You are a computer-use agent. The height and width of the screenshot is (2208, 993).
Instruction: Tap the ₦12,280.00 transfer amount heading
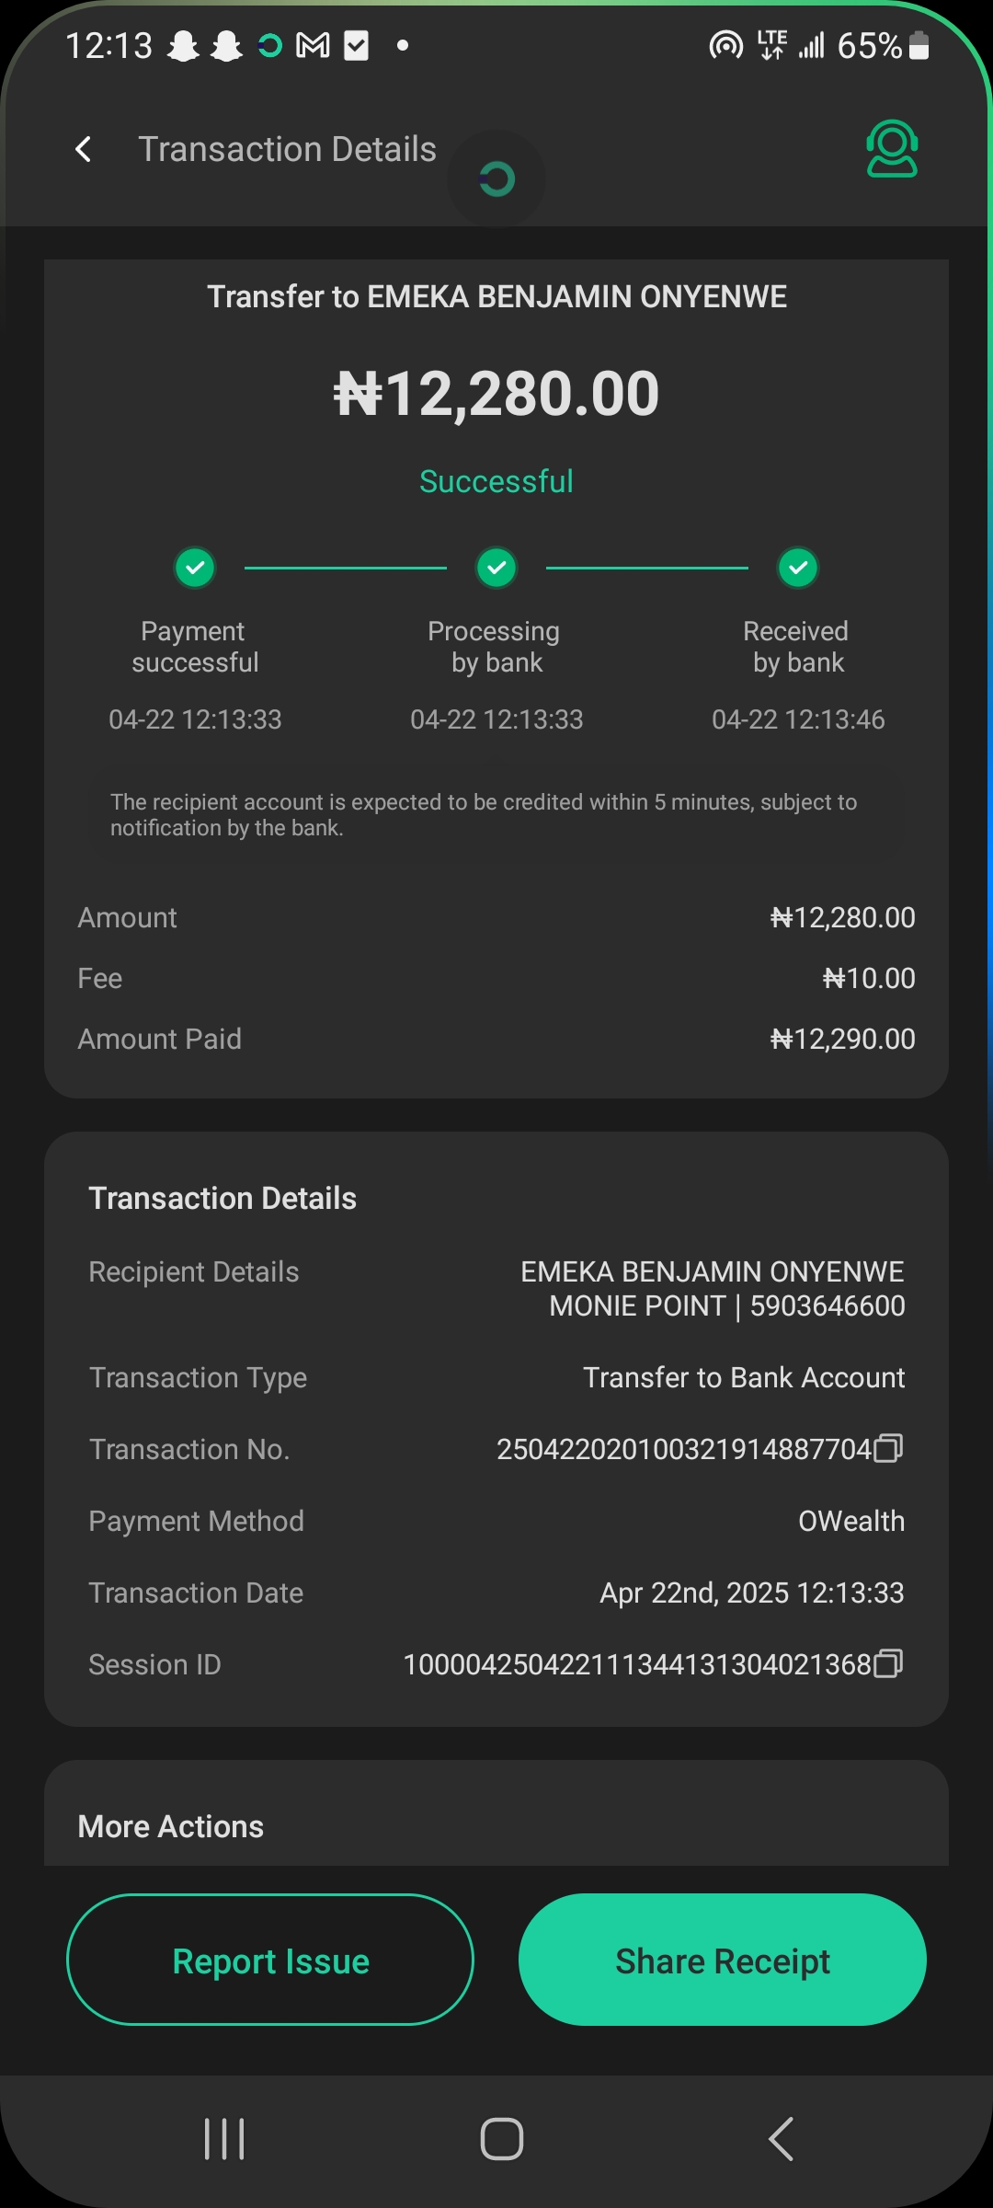pos(496,394)
